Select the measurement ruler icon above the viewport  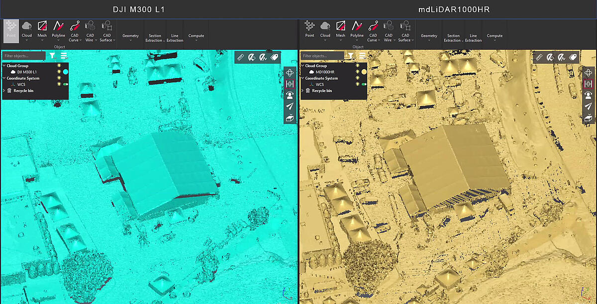point(240,57)
